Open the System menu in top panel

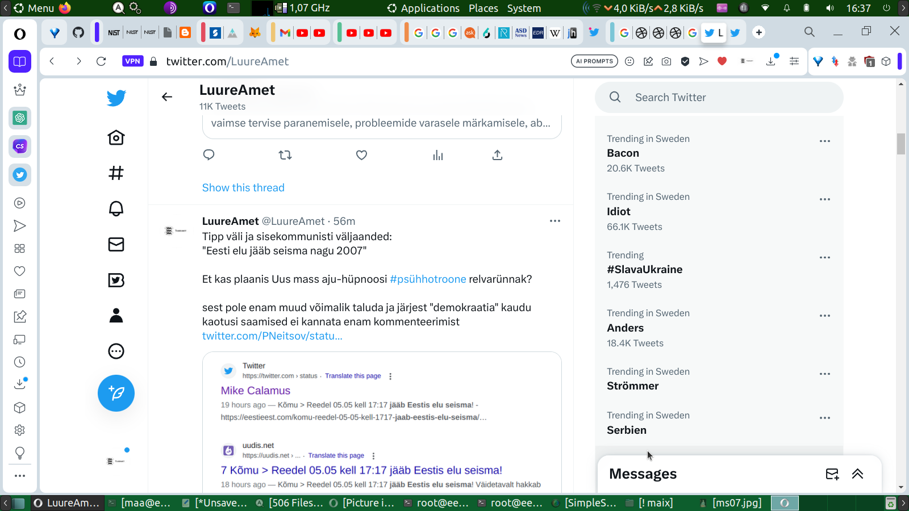click(x=524, y=8)
